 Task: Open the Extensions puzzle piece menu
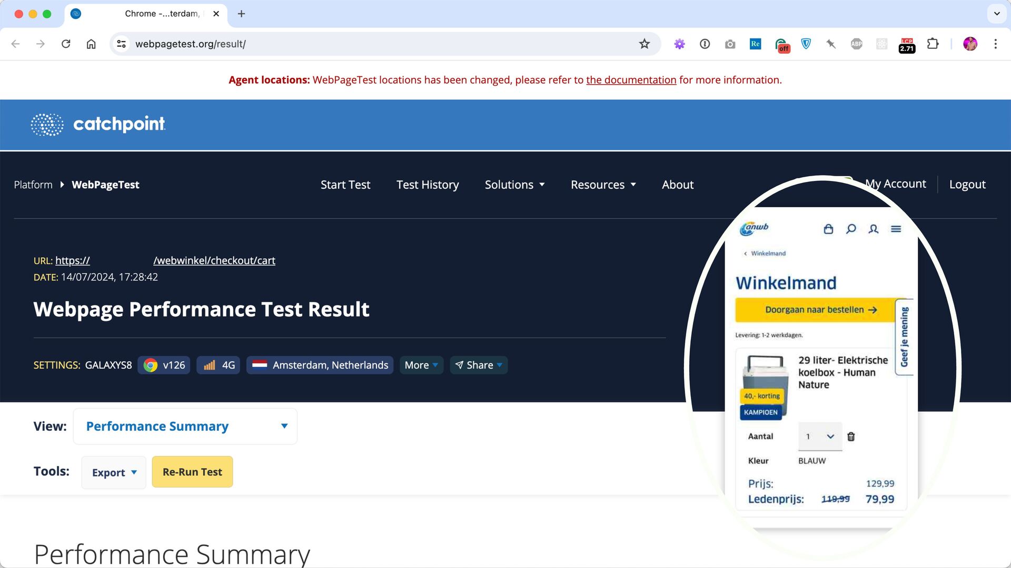pyautogui.click(x=933, y=44)
